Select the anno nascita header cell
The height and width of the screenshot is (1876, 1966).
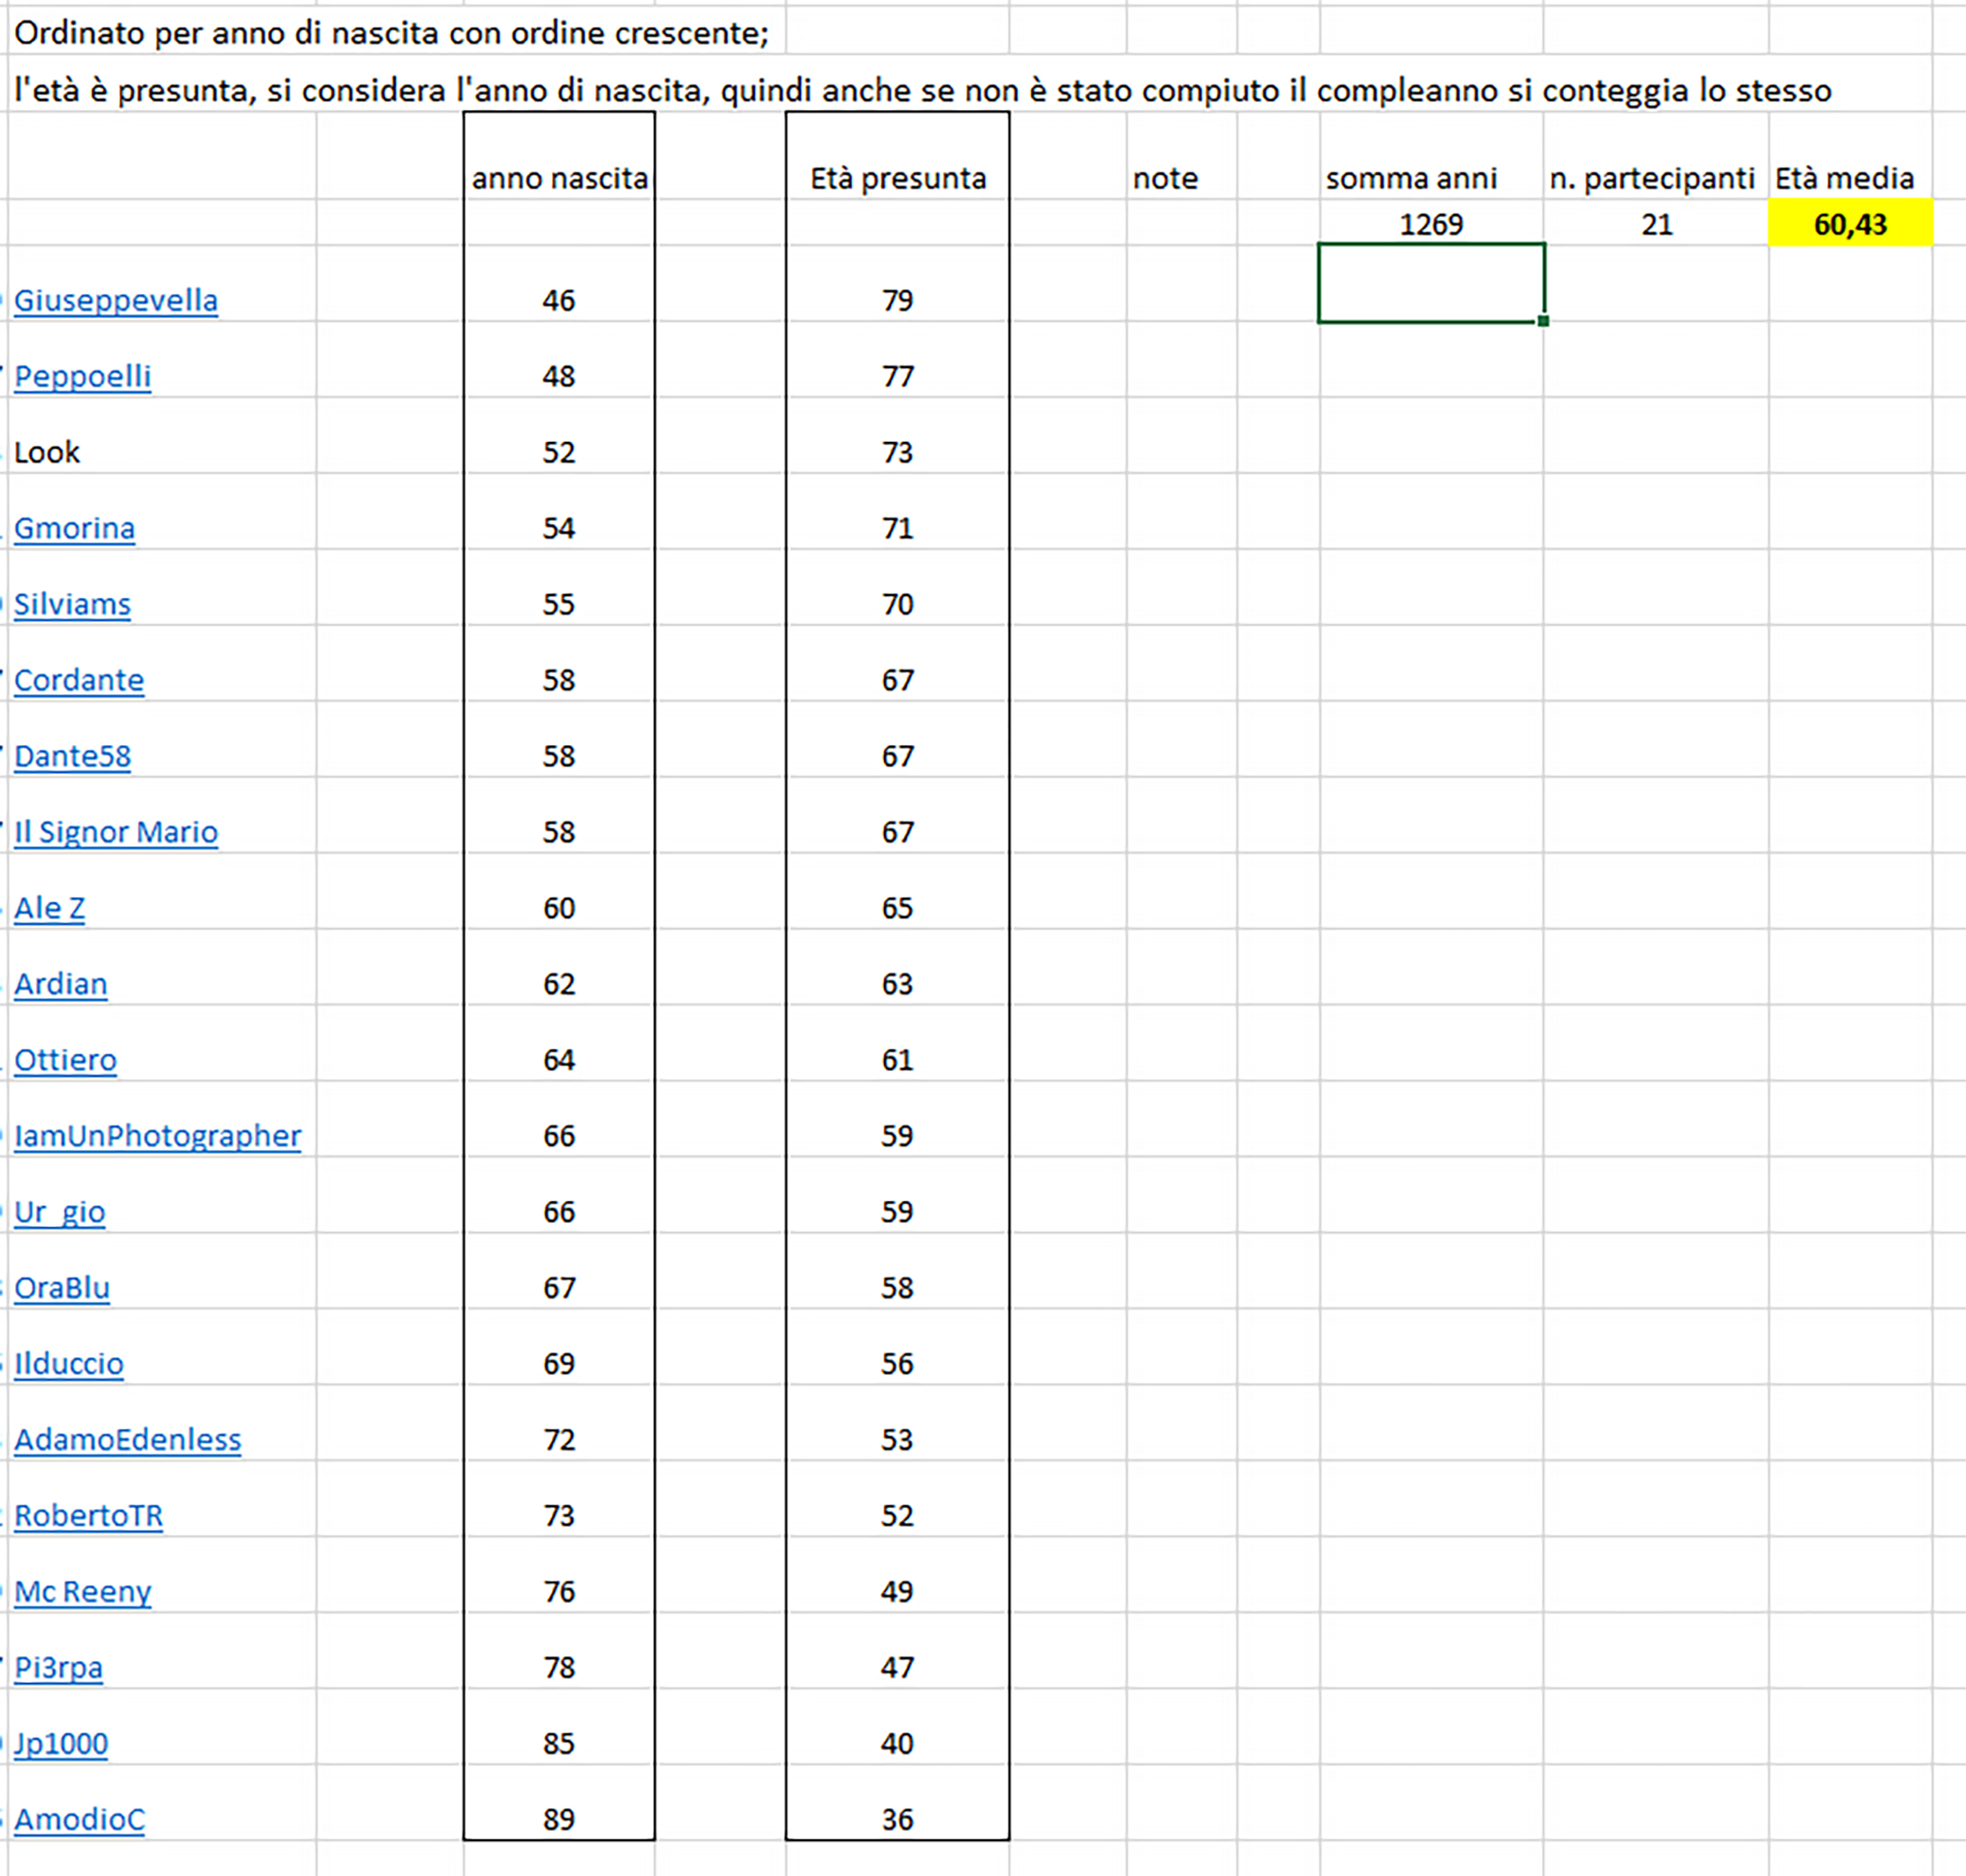click(x=559, y=178)
